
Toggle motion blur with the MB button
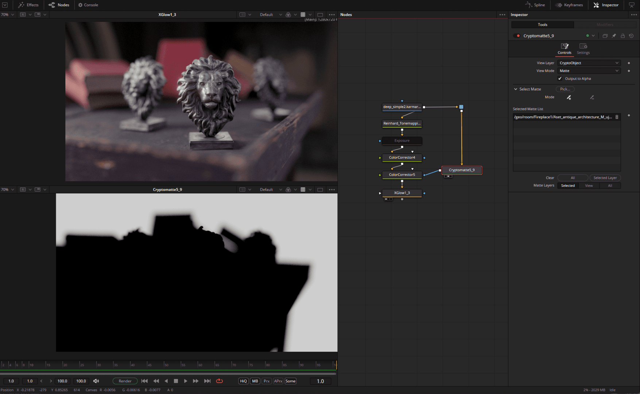click(255, 381)
